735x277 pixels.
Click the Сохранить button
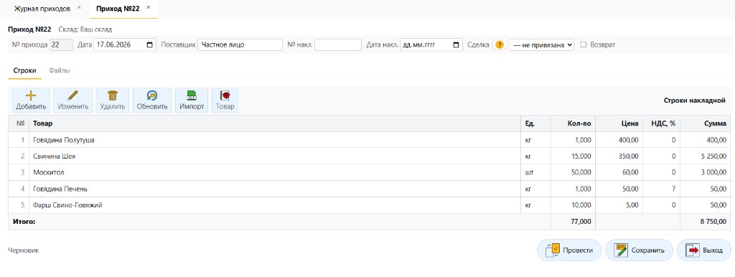[x=639, y=250]
